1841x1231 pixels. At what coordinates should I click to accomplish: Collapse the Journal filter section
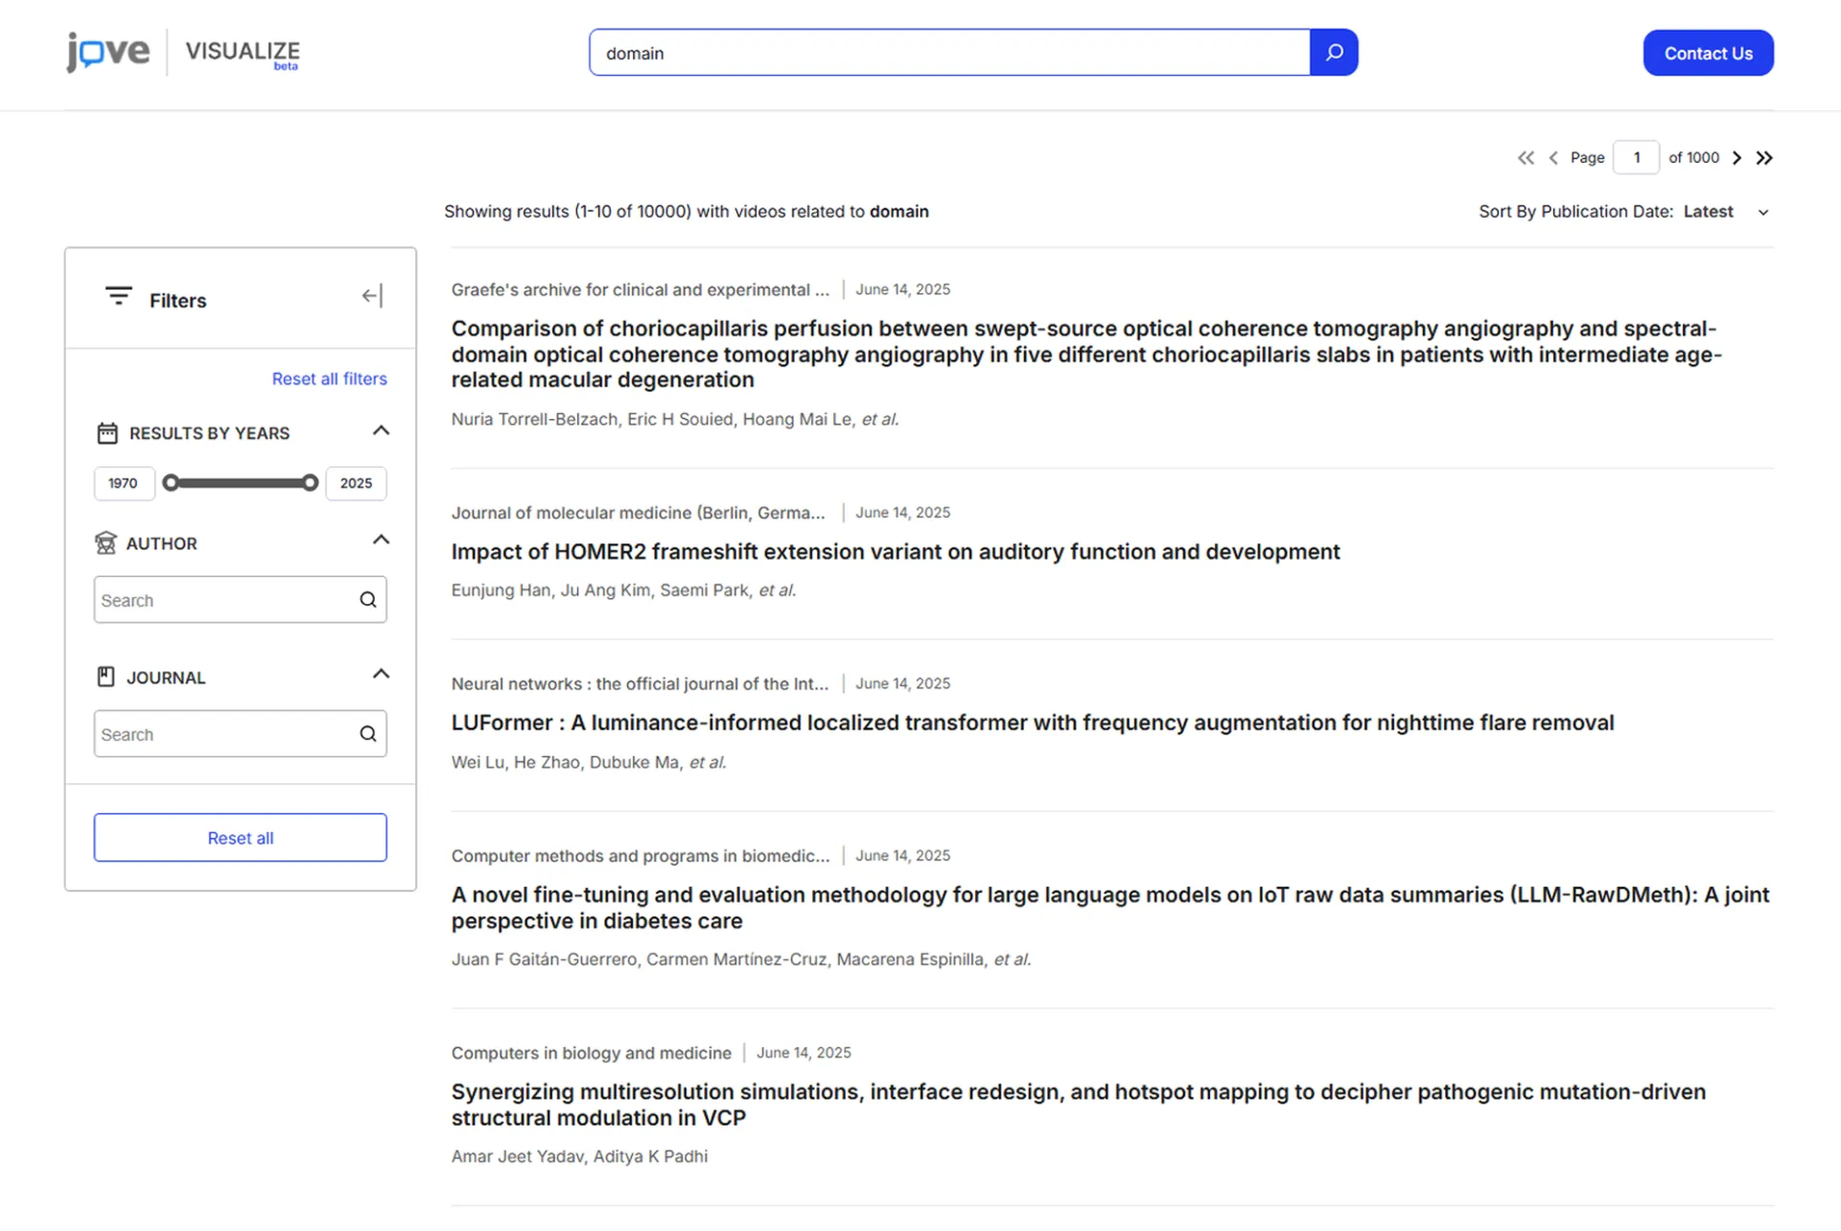coord(381,675)
